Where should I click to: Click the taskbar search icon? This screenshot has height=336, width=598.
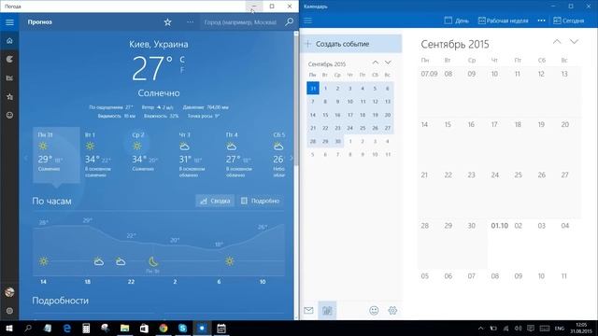point(28,328)
